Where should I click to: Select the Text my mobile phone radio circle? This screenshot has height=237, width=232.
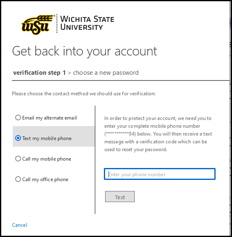coord(18,138)
